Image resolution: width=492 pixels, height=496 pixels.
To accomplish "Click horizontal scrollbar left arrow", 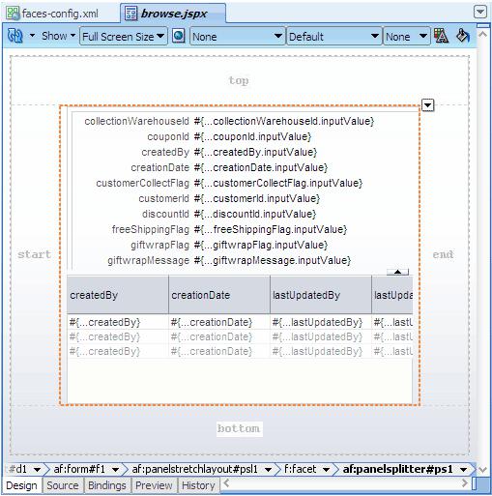I will pyautogui.click(x=226, y=482).
